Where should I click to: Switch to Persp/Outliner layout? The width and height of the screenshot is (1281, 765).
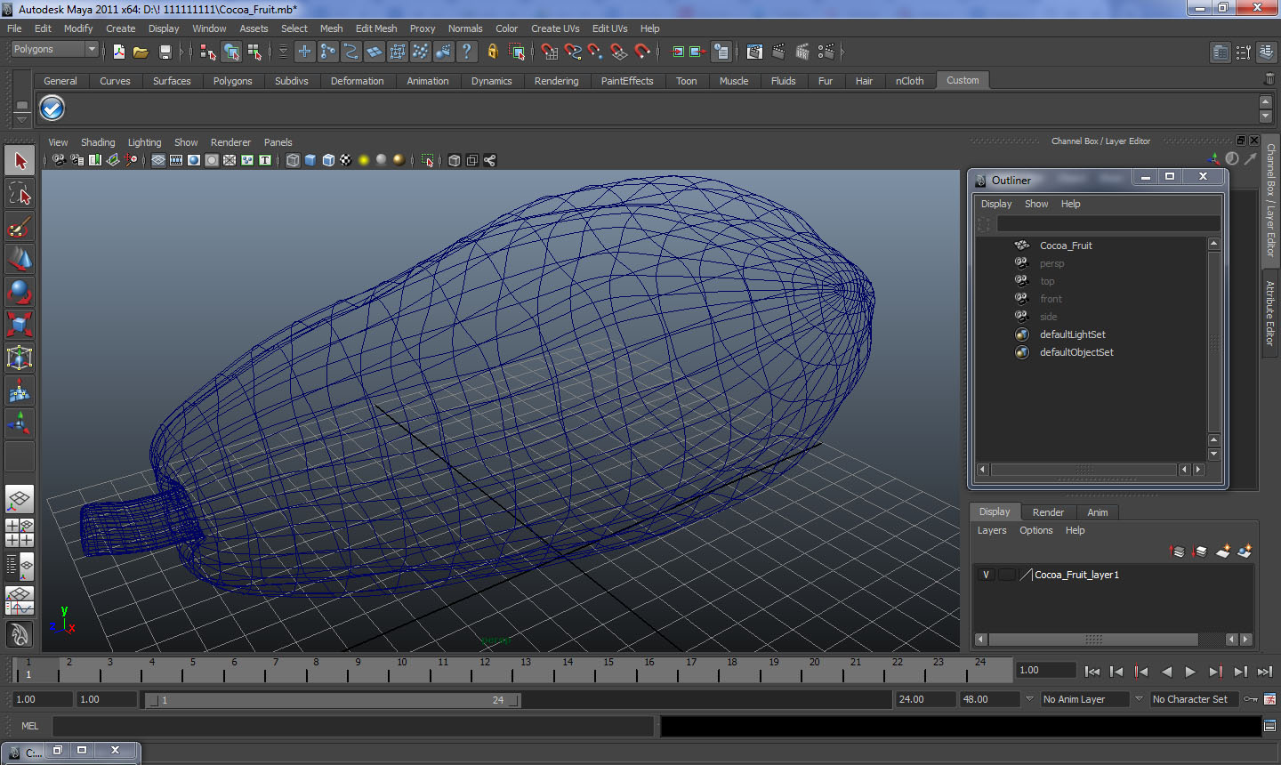(20, 565)
